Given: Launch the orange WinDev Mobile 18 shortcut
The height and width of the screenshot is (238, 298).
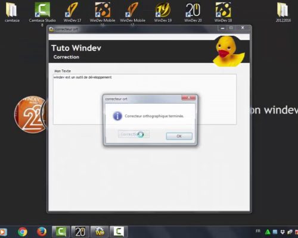Looking at the screenshot, I should tap(103, 12).
